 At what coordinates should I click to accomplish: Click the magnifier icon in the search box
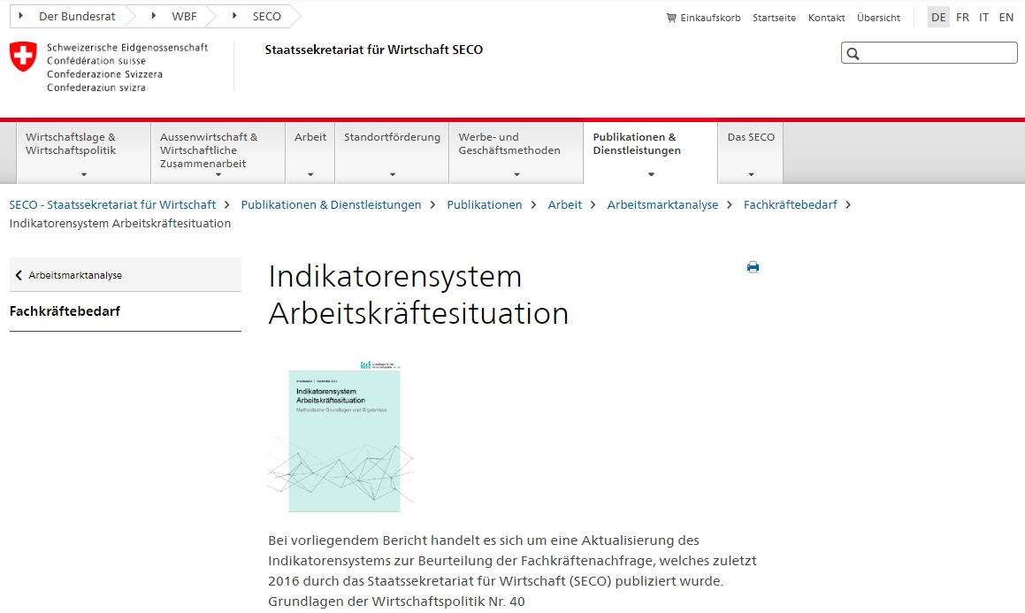853,53
